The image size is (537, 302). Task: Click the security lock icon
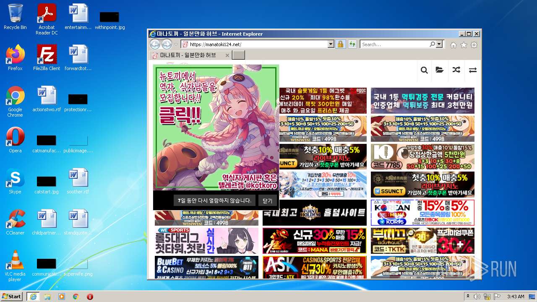340,44
